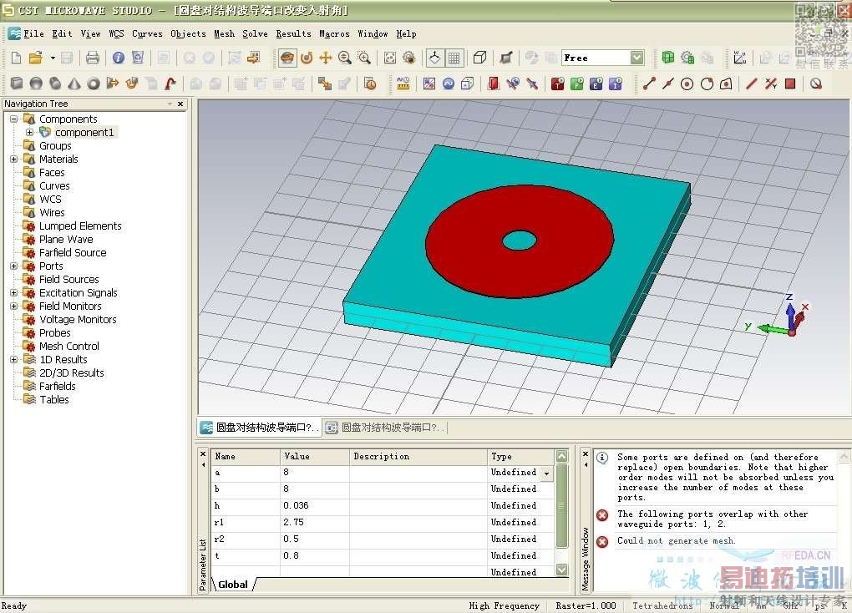This screenshot has height=613, width=852.
Task: Select the torus shape tool
Action: [94, 84]
